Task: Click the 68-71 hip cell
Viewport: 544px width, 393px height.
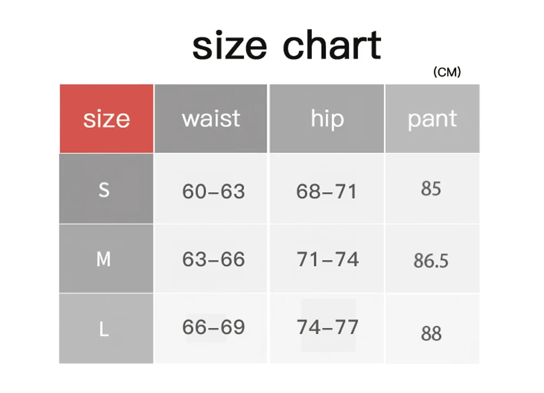Action: coord(326,192)
